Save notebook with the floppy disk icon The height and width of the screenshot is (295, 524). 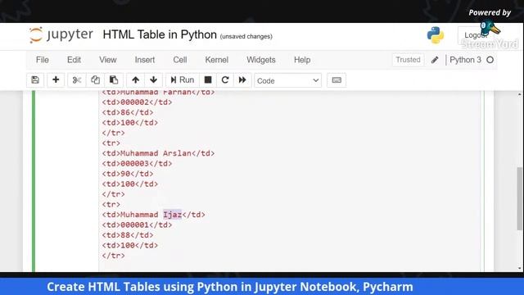pos(35,80)
